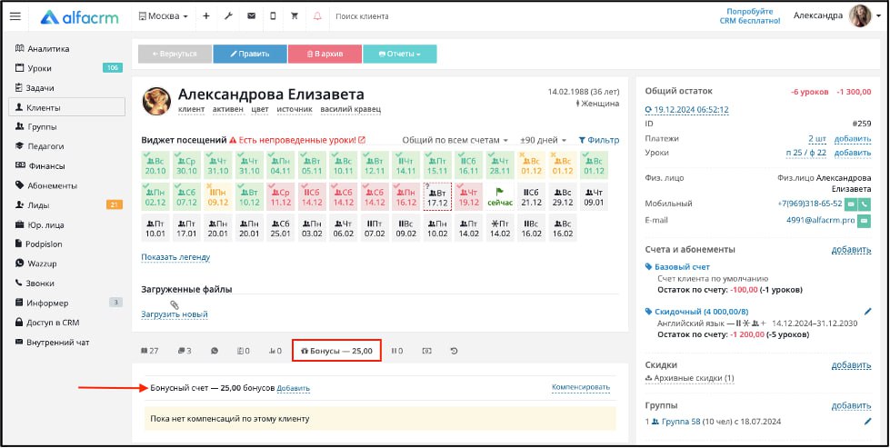Click the plus icon in top toolbar
890x448 pixels.
coord(206,16)
